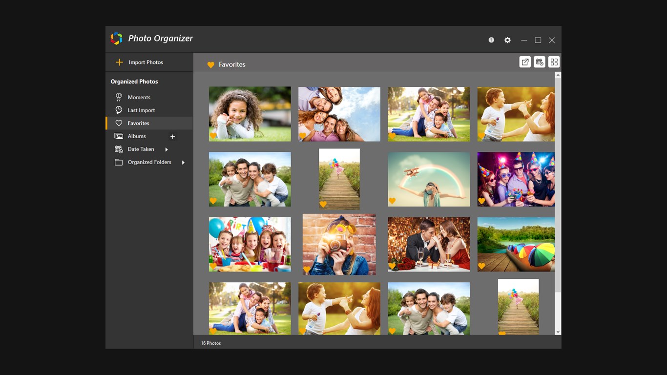Toggle the heart on the colorful umbrellas photo

(481, 266)
